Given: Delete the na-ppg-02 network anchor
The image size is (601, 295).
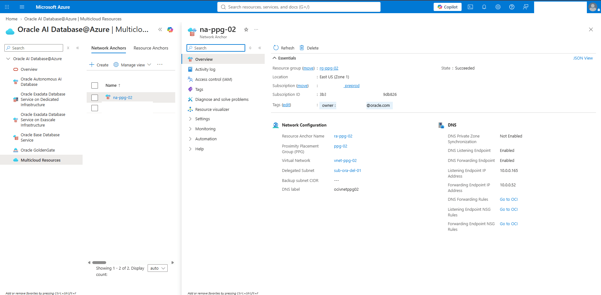Looking at the screenshot, I should 309,48.
